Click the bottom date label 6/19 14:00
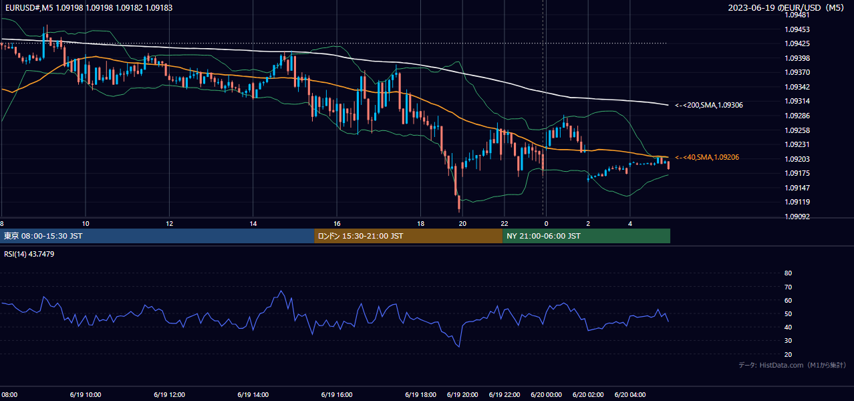 click(253, 395)
